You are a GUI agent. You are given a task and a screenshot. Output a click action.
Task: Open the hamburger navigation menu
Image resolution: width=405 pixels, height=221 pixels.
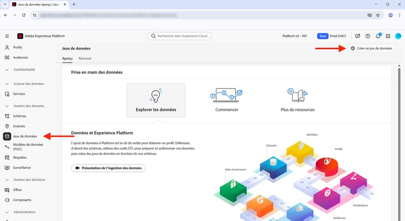[7, 36]
